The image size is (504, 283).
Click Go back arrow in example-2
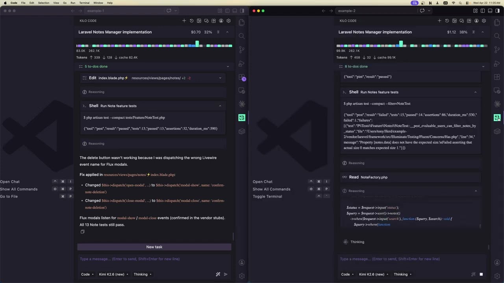[323, 11]
